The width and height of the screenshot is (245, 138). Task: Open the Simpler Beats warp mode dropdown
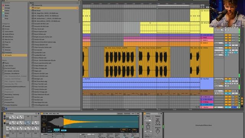click(x=124, y=131)
